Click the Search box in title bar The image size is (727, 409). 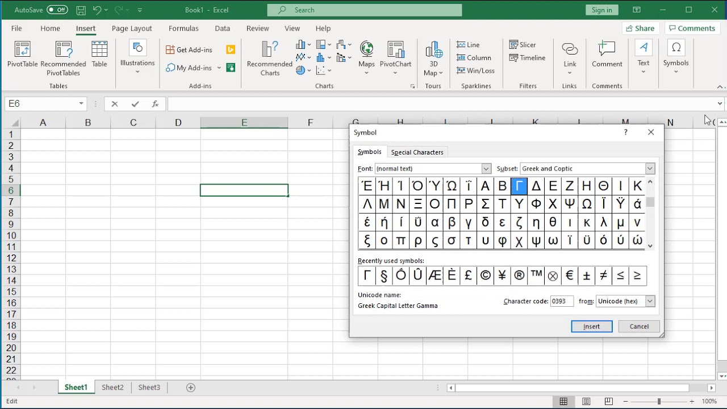365,10
